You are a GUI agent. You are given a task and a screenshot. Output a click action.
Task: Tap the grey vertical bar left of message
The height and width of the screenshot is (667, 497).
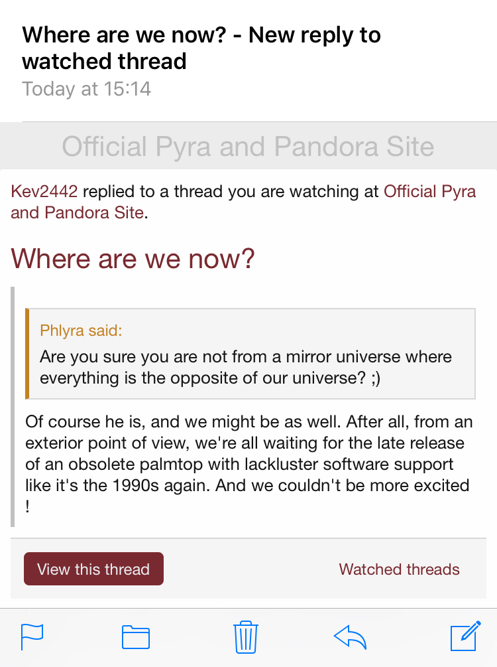pyautogui.click(x=13, y=406)
